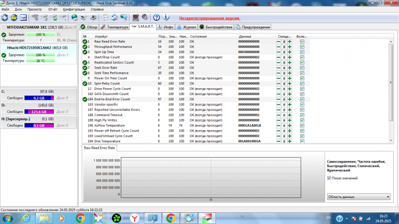Open the Файл menu
The image size is (399, 224).
pos(5,10)
